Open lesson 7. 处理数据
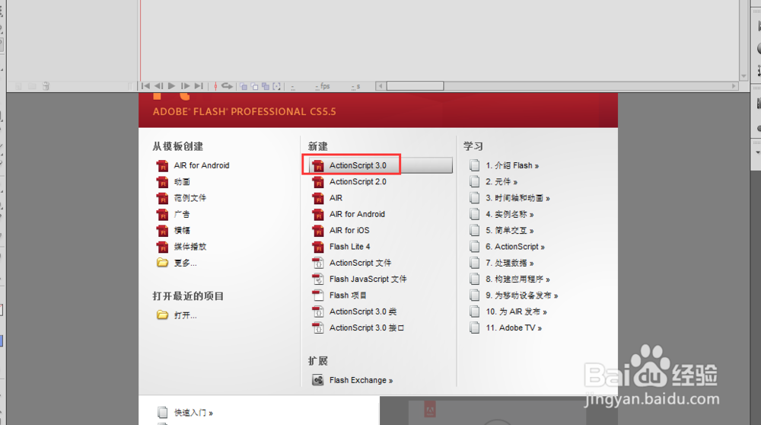 tap(510, 264)
